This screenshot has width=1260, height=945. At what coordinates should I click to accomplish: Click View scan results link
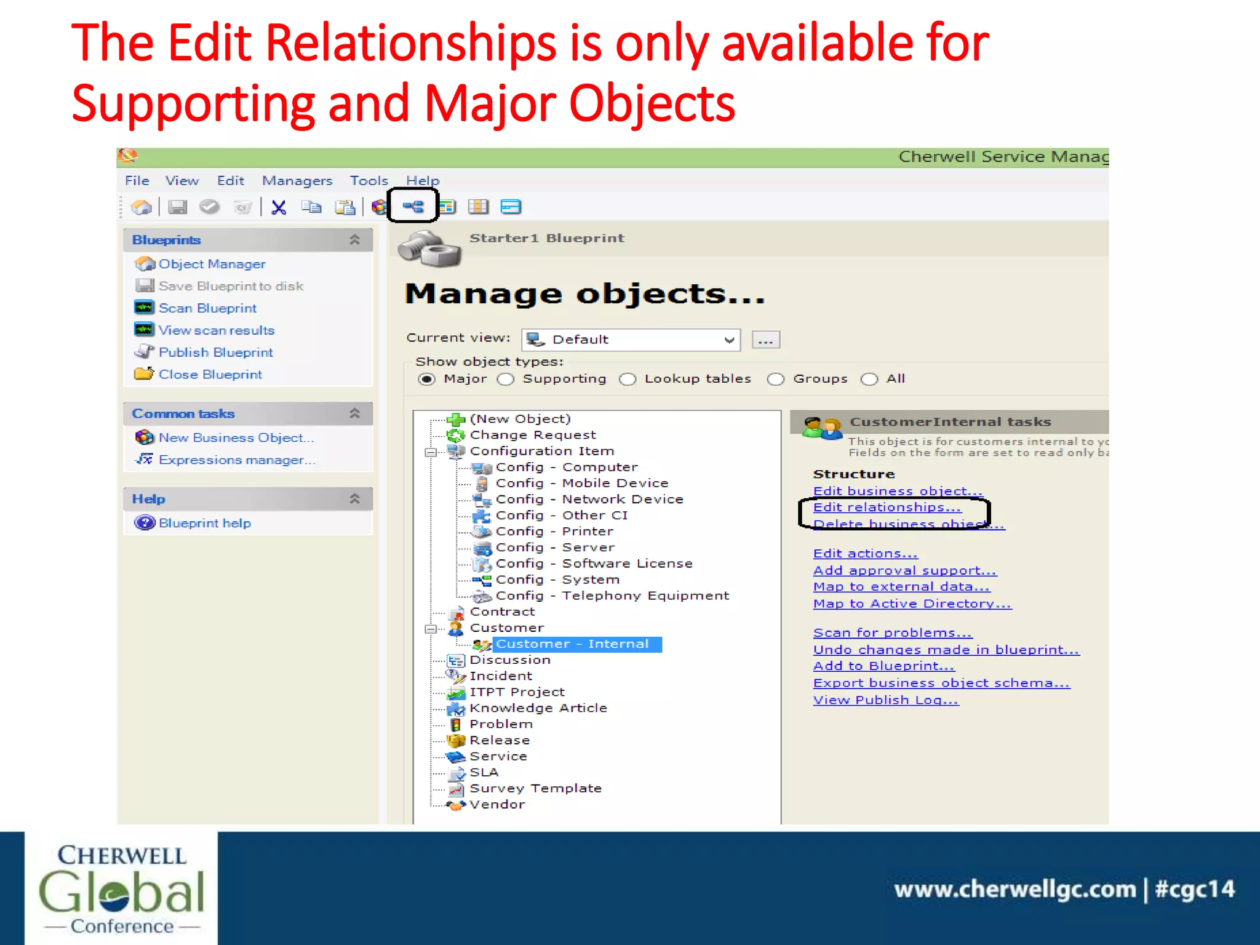tap(216, 330)
